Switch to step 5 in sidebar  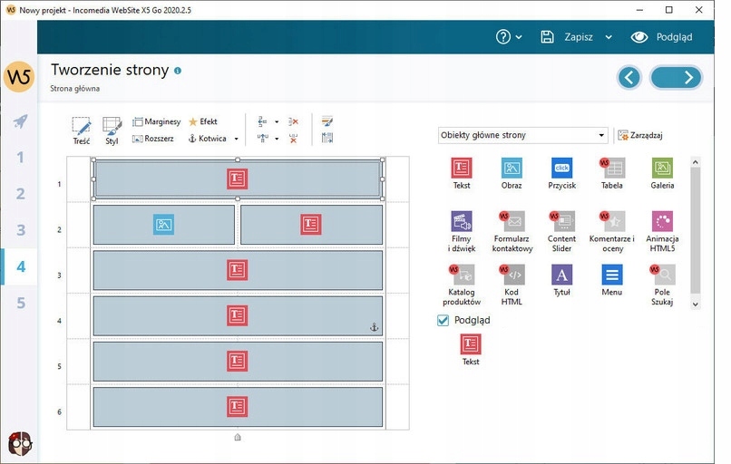20,303
